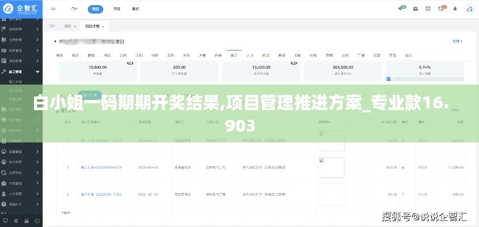
Task: Select the highlighted 项目 top navigation pill
Action: click(95, 9)
